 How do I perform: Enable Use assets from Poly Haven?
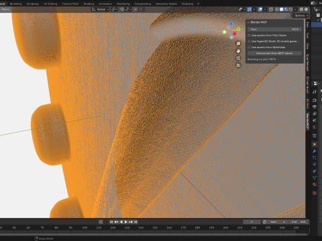tap(249, 35)
